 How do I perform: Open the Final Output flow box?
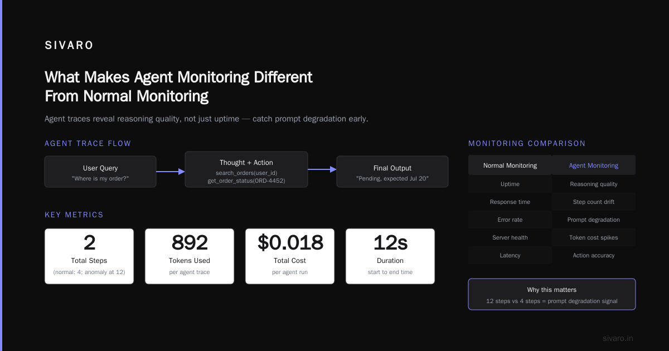[x=392, y=172]
